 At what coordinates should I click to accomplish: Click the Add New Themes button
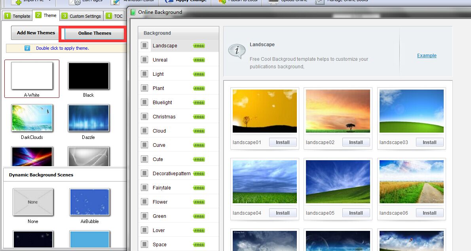(36, 33)
